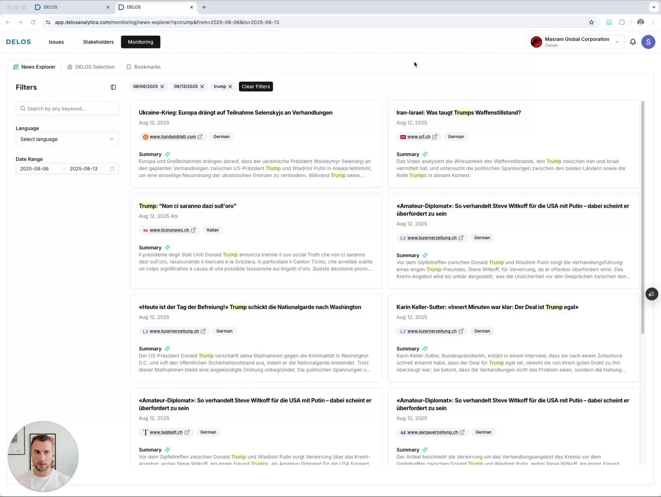Collapse the Filters sidebar panel icon
This screenshot has width=661, height=497.
[113, 87]
